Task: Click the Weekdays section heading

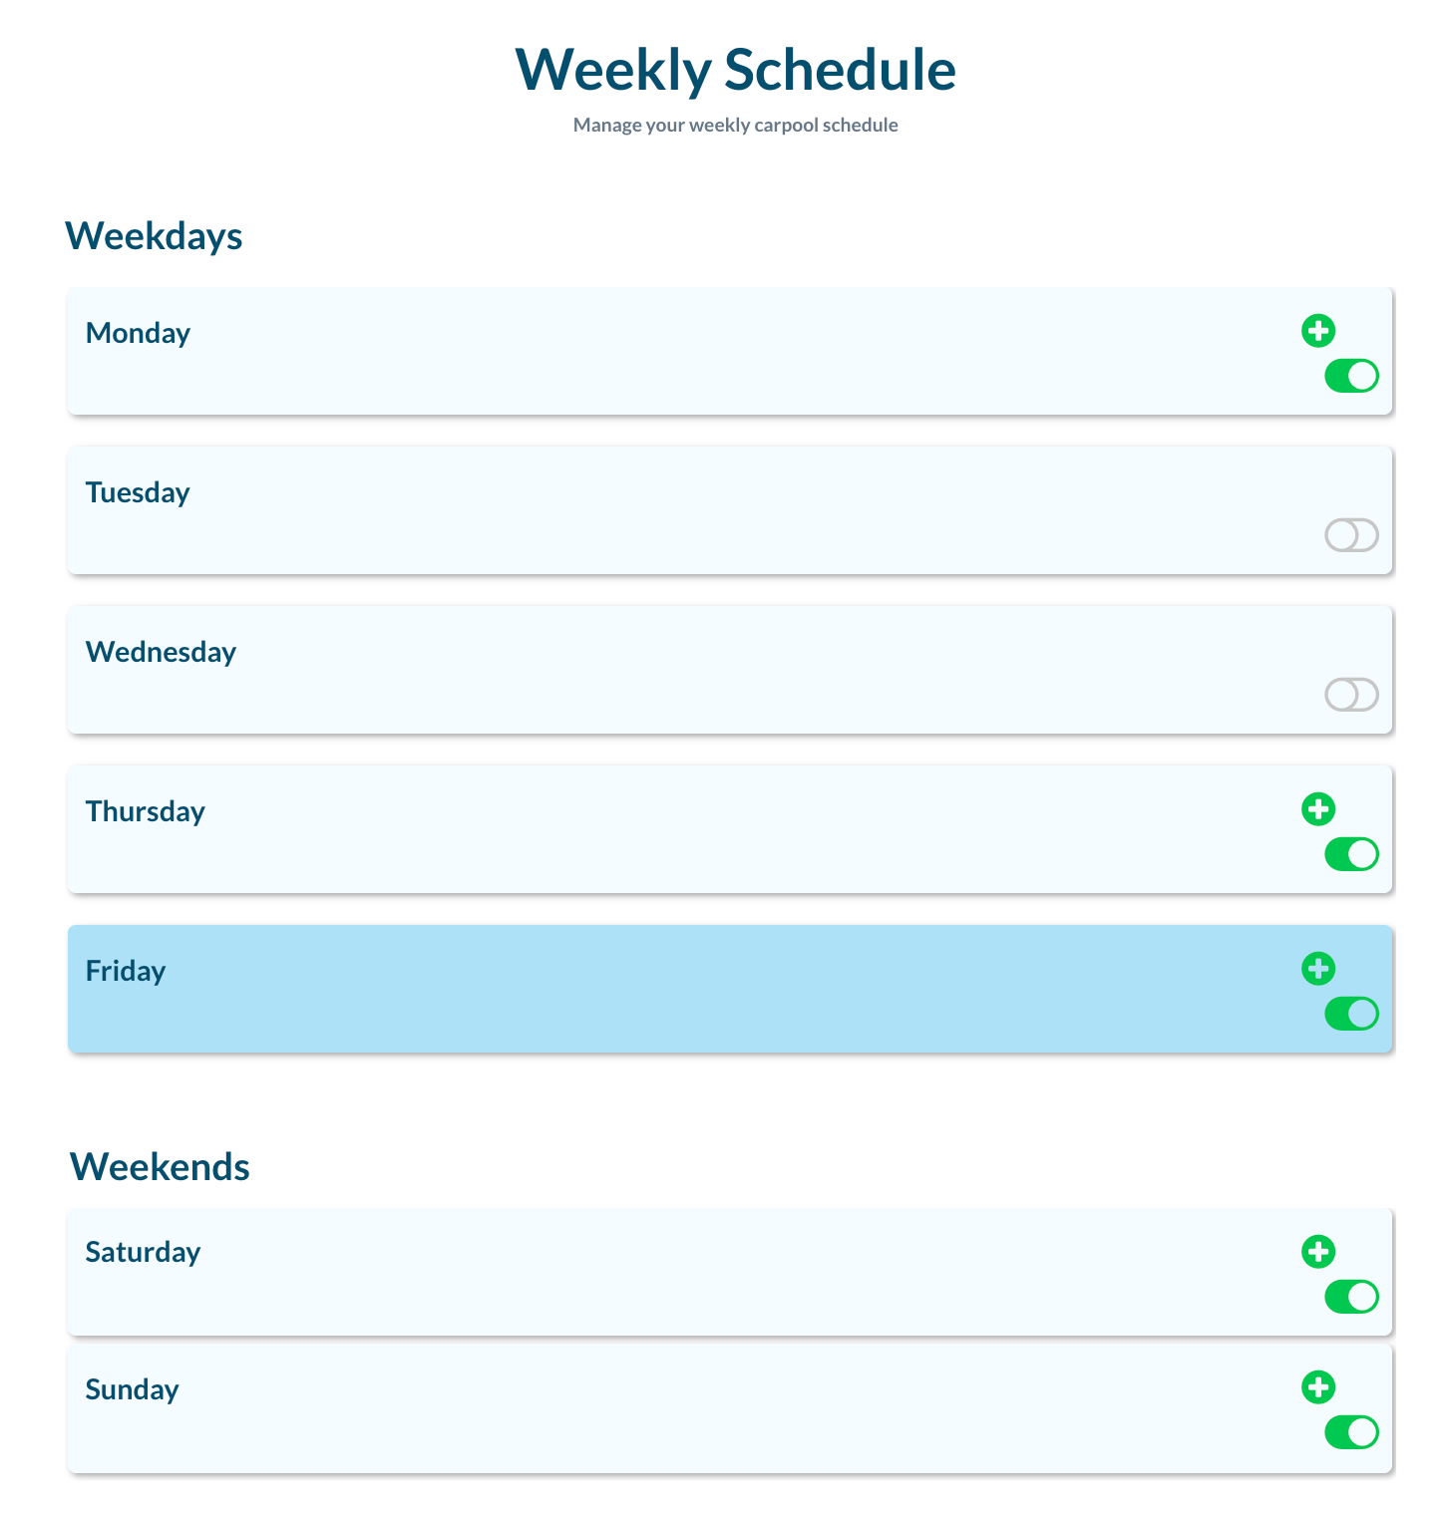Action: click(x=154, y=236)
